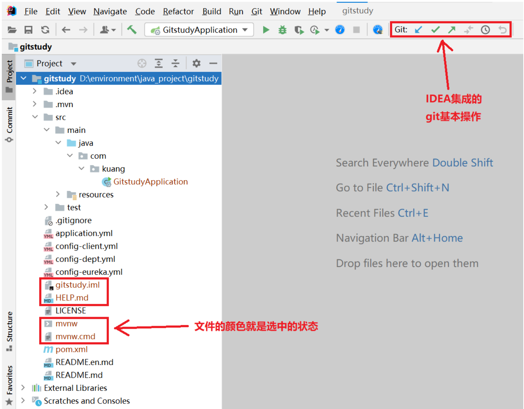The height and width of the screenshot is (409, 524).
Task: Select the pom.xml file
Action: (x=72, y=349)
